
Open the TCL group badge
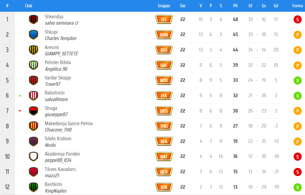(164, 19)
